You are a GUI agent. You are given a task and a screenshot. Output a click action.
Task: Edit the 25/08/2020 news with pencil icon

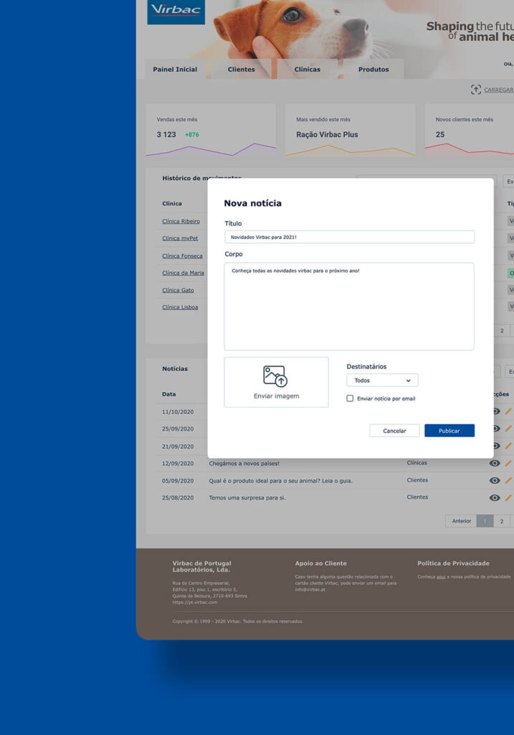[508, 498]
